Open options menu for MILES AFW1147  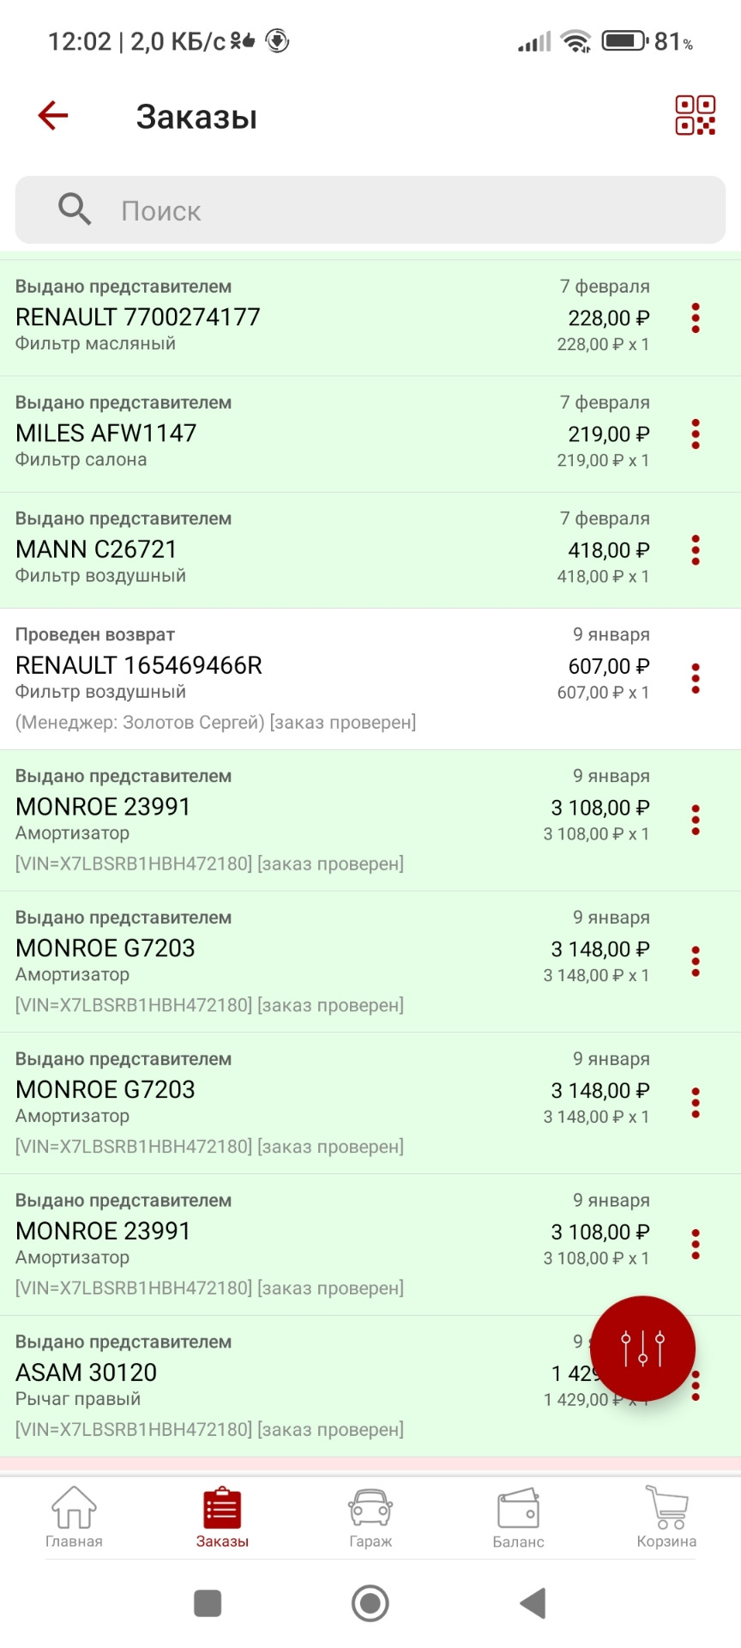point(696,434)
